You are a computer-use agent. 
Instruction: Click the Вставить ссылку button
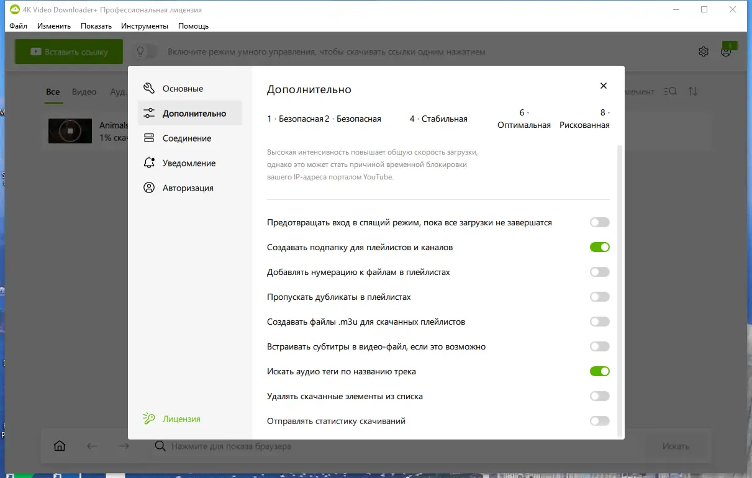68,52
